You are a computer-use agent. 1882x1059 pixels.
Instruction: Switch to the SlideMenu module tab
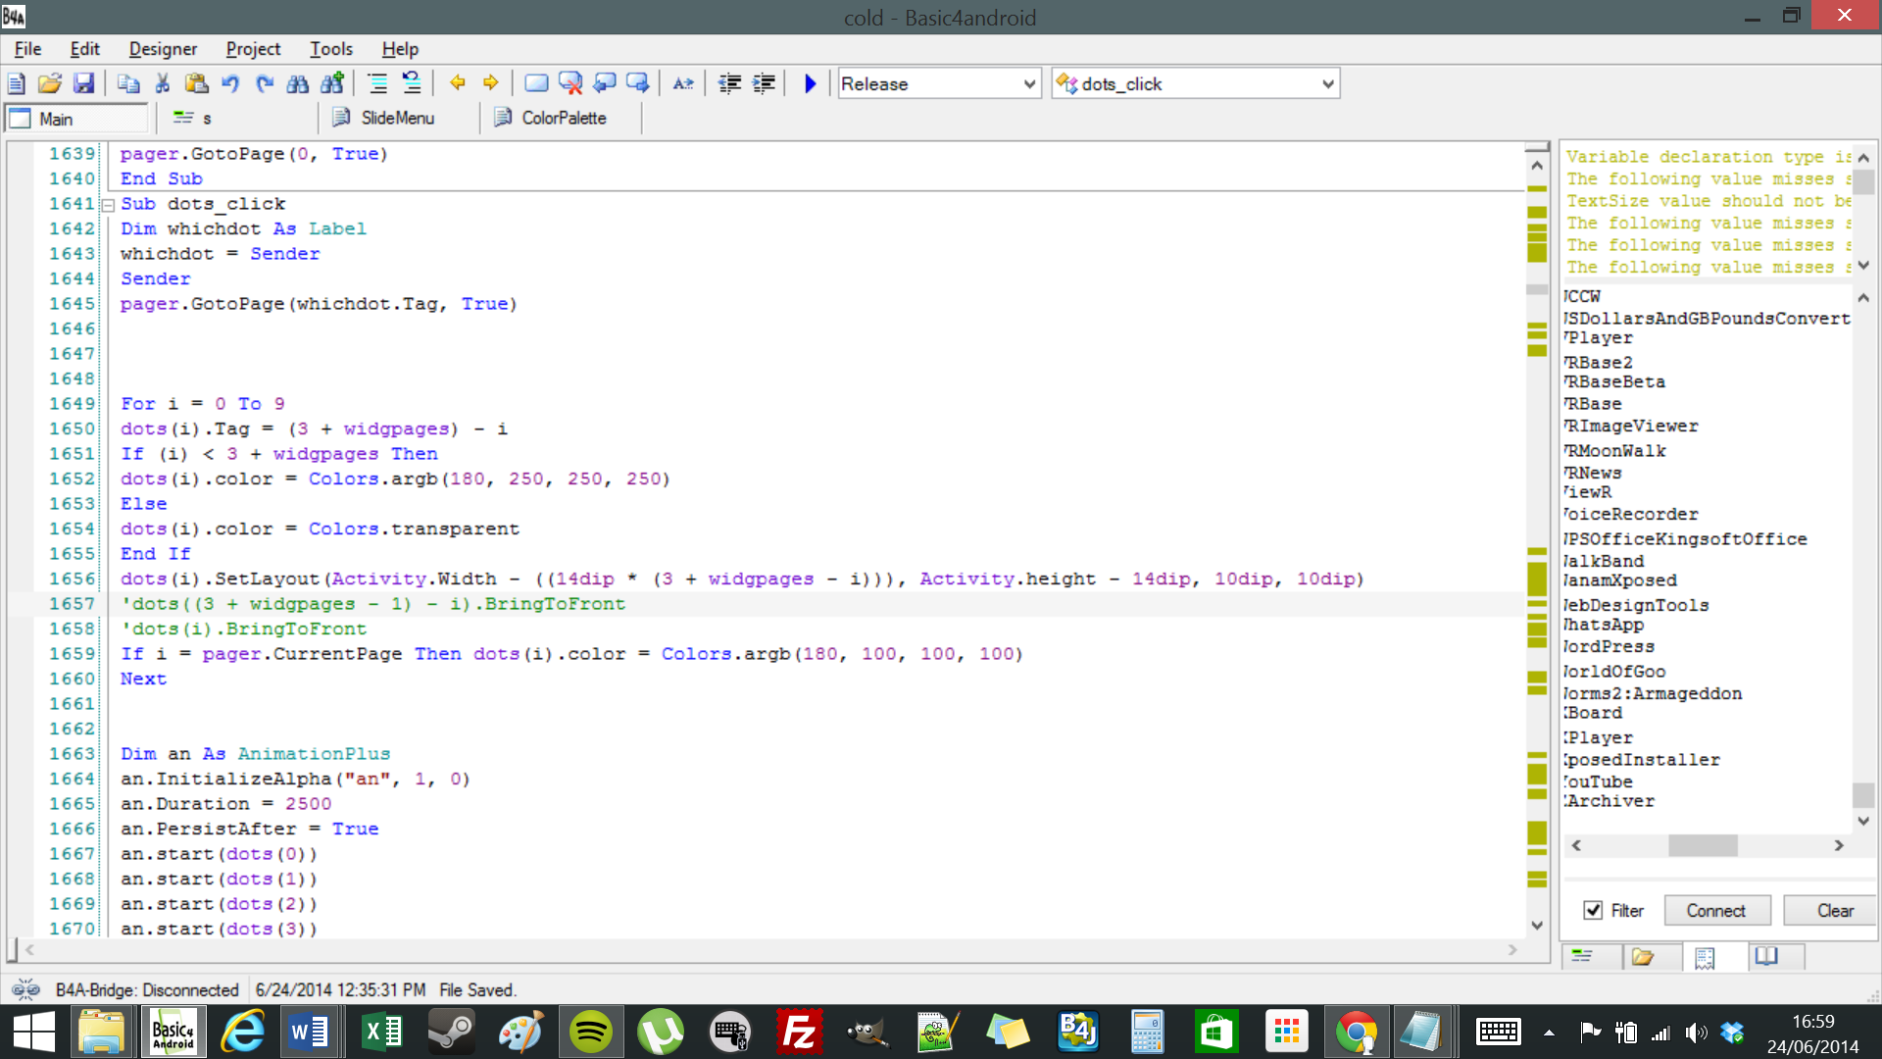(398, 119)
